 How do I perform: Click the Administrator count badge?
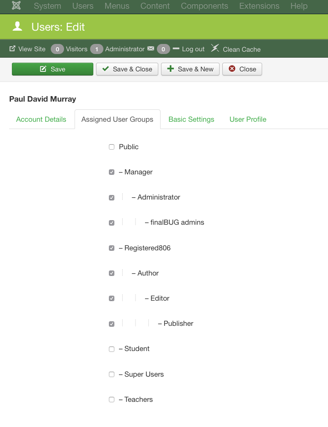97,49
